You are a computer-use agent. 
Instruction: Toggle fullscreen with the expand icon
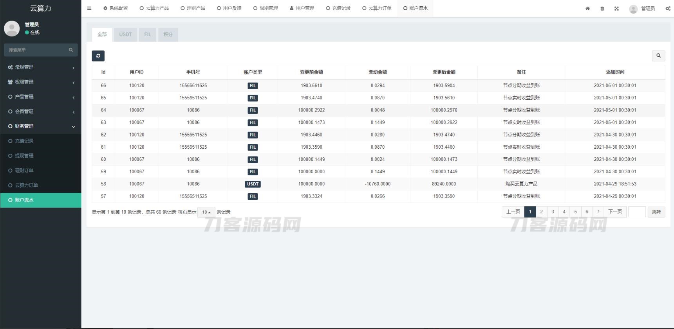coord(616,9)
